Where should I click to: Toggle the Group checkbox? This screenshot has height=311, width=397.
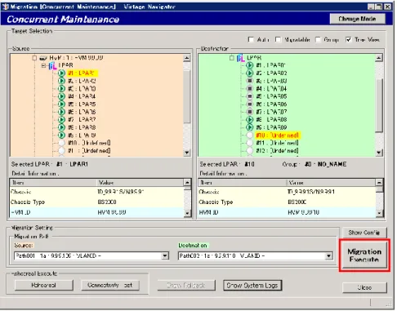(318, 40)
